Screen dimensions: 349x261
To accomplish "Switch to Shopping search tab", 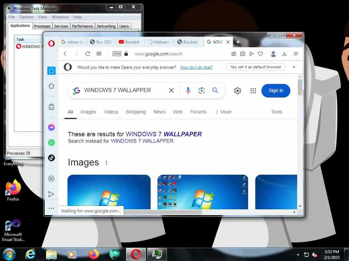I will [x=136, y=112].
